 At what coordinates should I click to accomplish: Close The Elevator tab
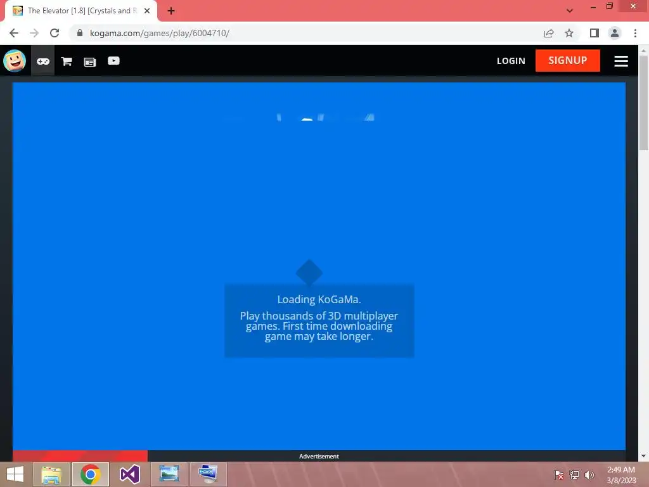pos(147,11)
